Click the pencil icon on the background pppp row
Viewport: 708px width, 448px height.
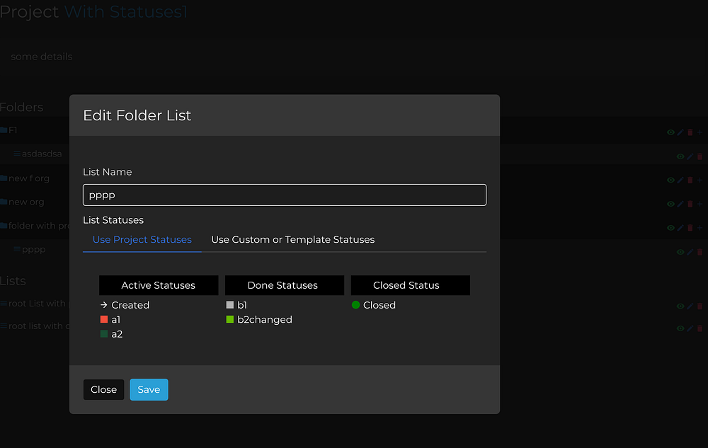point(690,252)
